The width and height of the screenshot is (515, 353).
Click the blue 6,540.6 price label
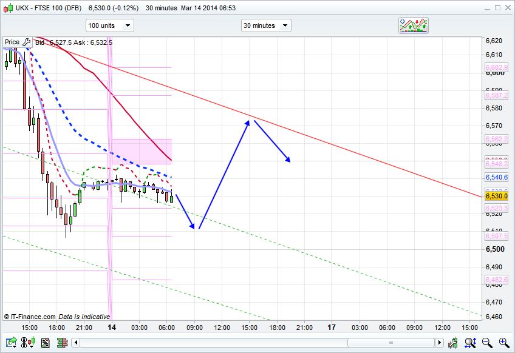(x=496, y=177)
